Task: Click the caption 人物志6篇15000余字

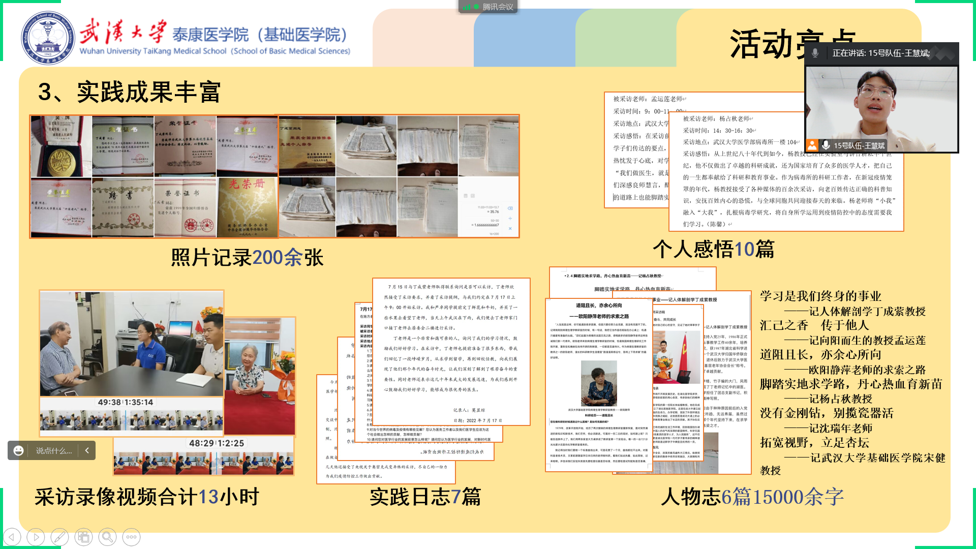Action: (x=752, y=496)
